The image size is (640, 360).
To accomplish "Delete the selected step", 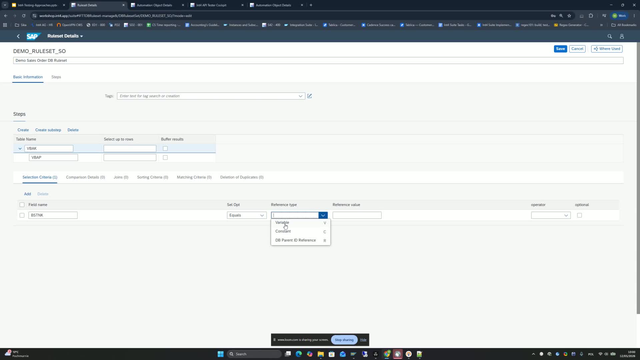I will pyautogui.click(x=73, y=130).
